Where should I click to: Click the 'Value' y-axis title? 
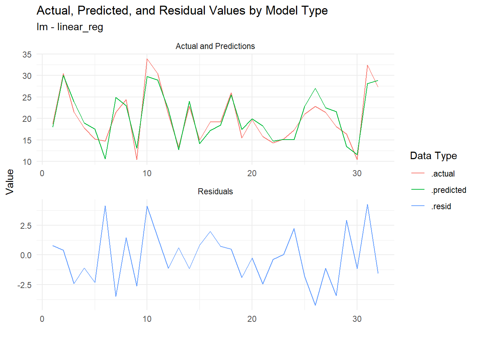pyautogui.click(x=10, y=182)
